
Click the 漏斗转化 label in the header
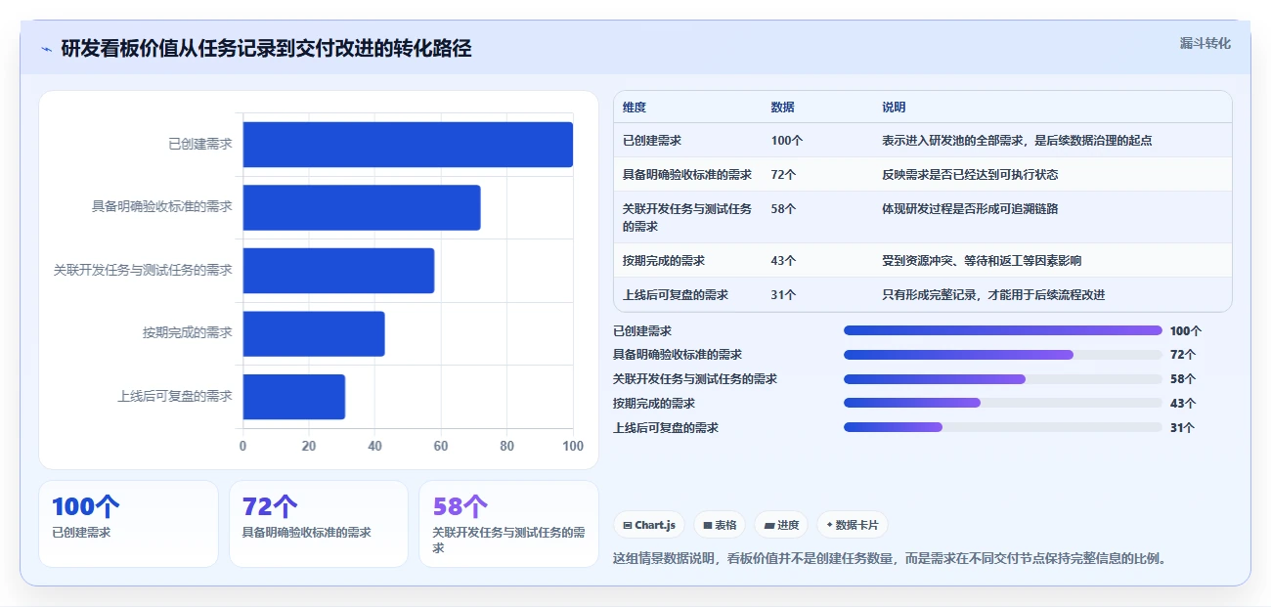point(1205,44)
